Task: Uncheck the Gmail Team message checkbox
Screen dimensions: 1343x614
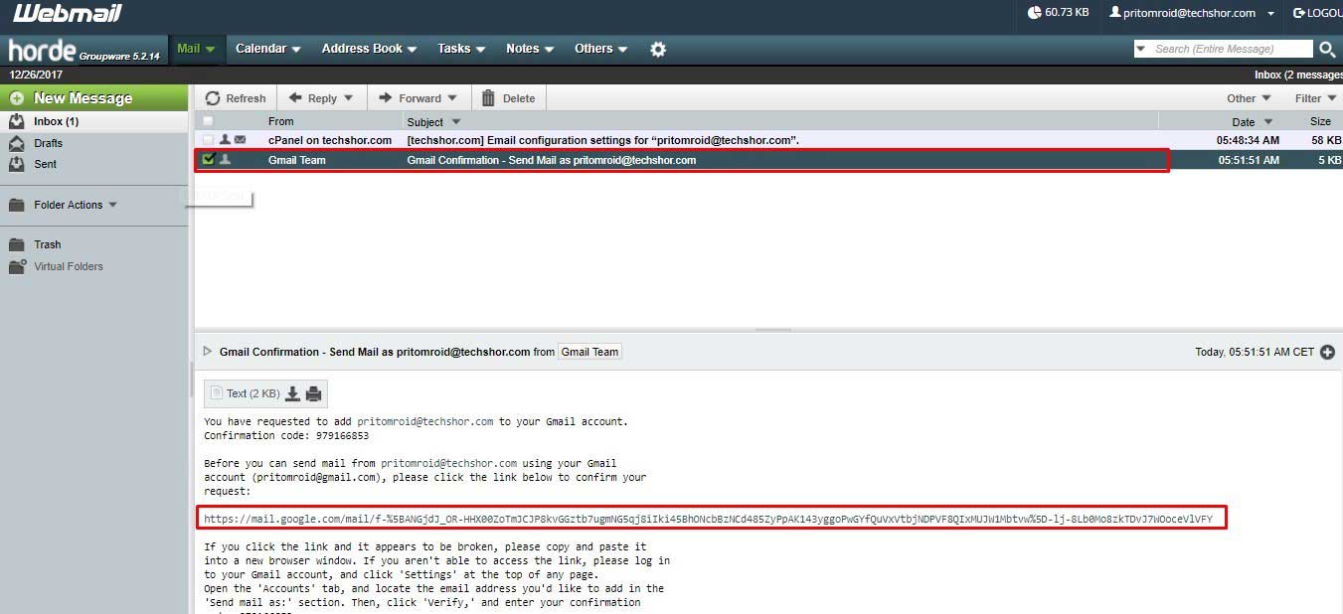Action: click(x=209, y=159)
